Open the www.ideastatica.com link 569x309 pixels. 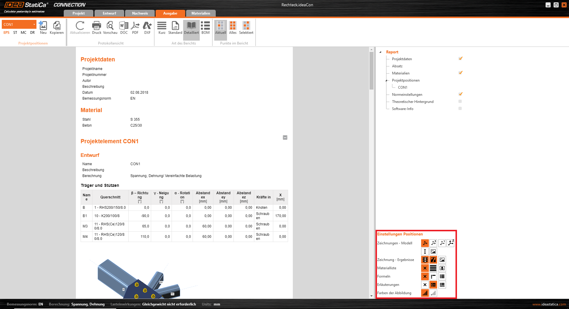point(549,304)
